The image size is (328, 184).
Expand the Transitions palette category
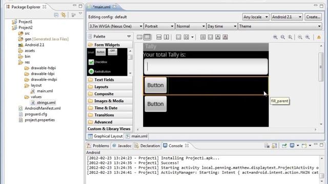110,115
